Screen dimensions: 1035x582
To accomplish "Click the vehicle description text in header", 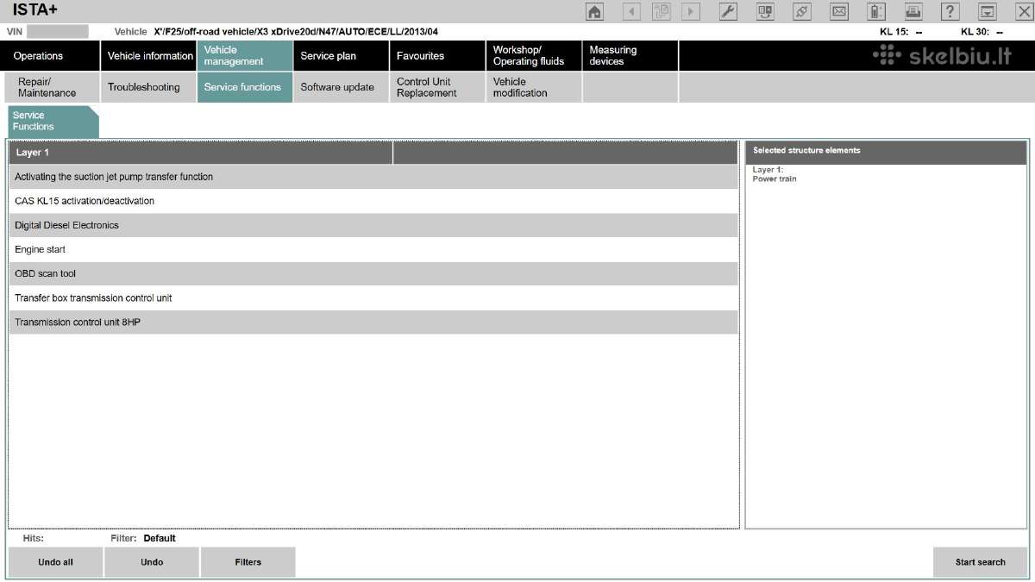I will point(296,32).
